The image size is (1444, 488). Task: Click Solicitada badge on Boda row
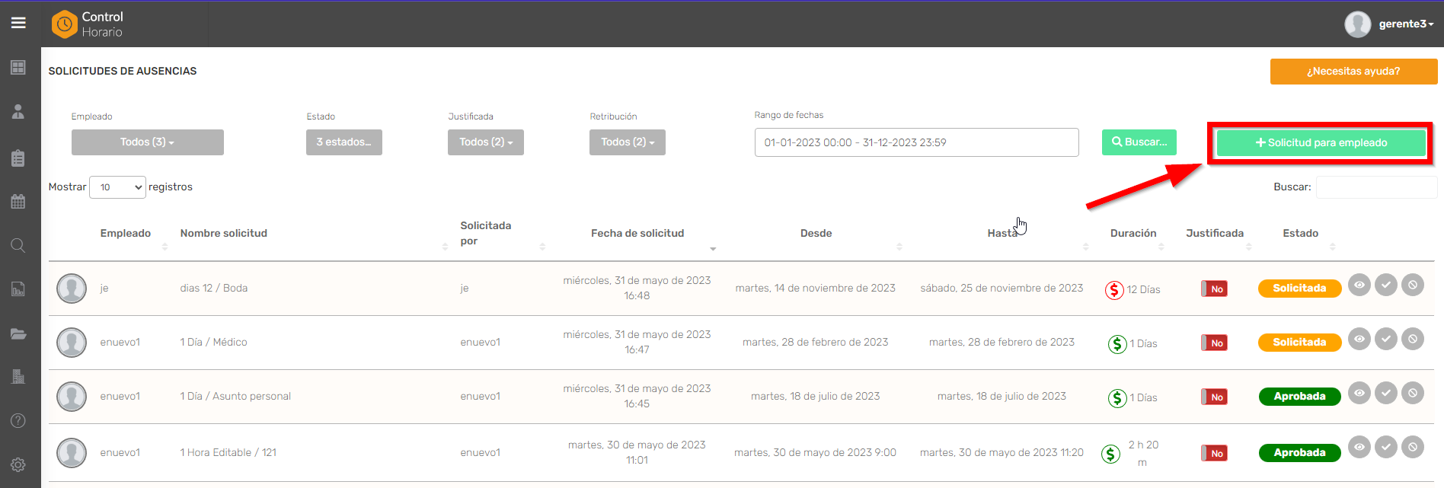tap(1299, 289)
